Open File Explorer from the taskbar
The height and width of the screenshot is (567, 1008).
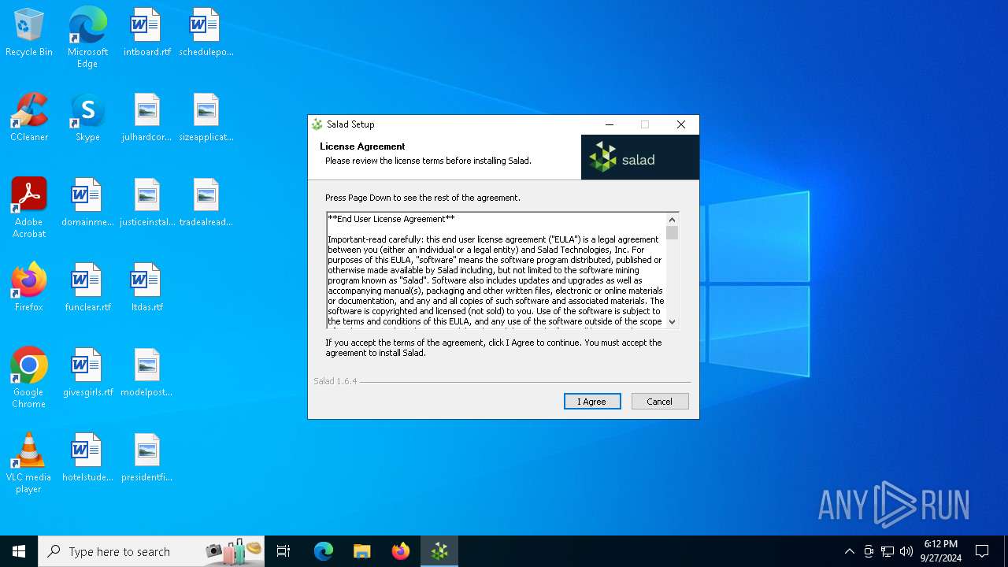[361, 551]
